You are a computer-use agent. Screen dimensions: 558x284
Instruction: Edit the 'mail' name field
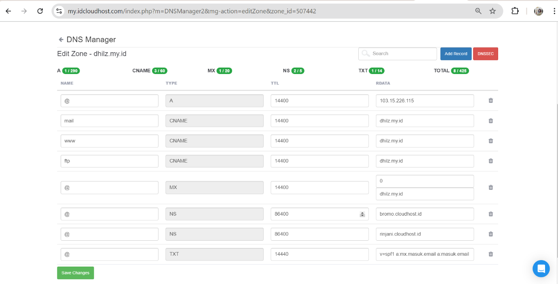(x=110, y=121)
